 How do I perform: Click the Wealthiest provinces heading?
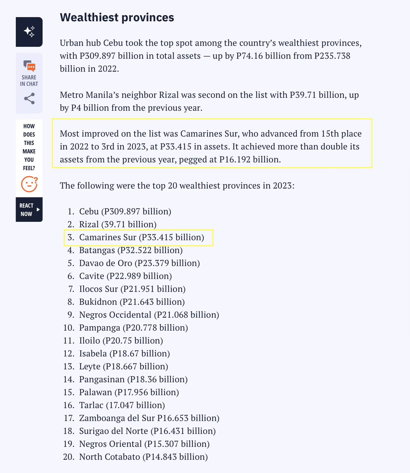pos(117,17)
